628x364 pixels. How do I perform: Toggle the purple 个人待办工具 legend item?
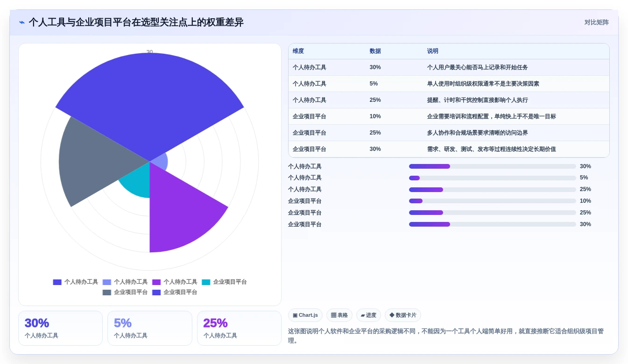click(x=175, y=282)
